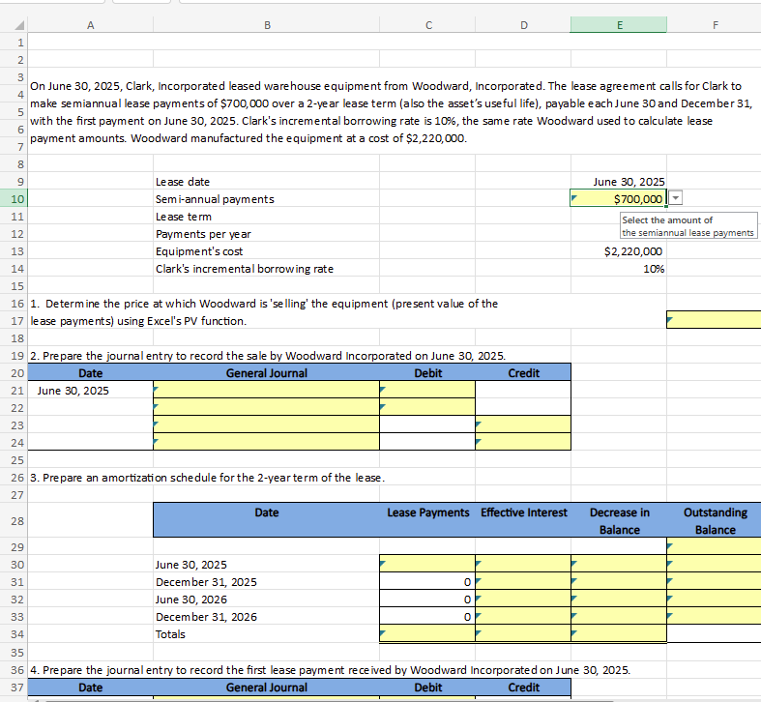Click the question 4 first lease payment instruction

(x=330, y=670)
